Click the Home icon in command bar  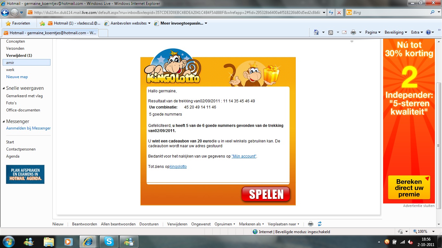[x=316, y=32]
